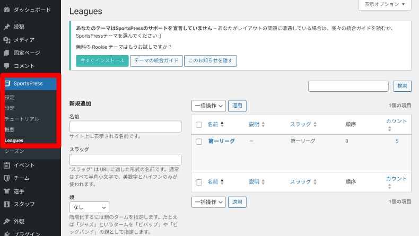Click the top 適用 apply button
The width and height of the screenshot is (419, 236).
point(237,106)
